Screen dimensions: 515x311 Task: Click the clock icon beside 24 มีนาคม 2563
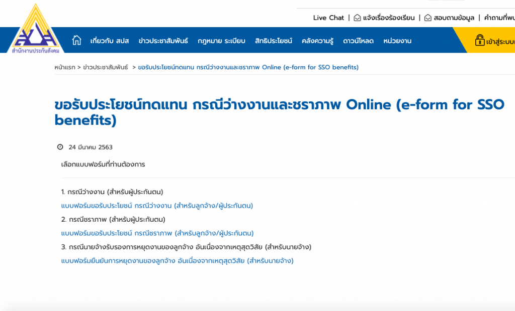click(60, 147)
